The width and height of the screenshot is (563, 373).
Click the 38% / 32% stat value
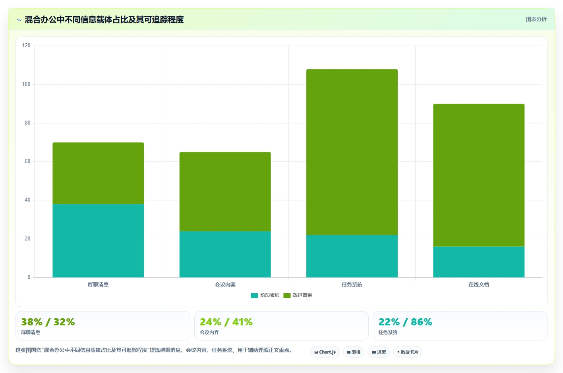point(48,322)
